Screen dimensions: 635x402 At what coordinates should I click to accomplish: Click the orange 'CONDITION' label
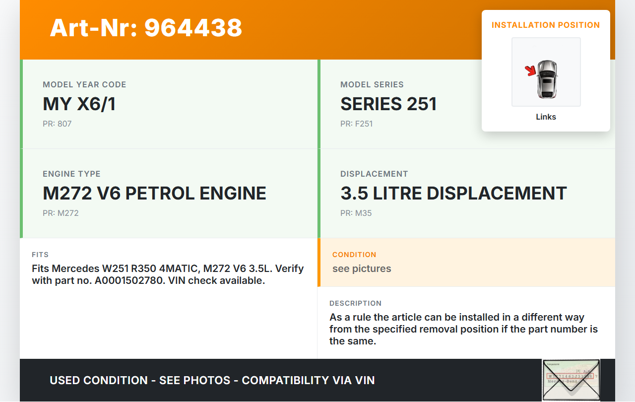click(354, 255)
